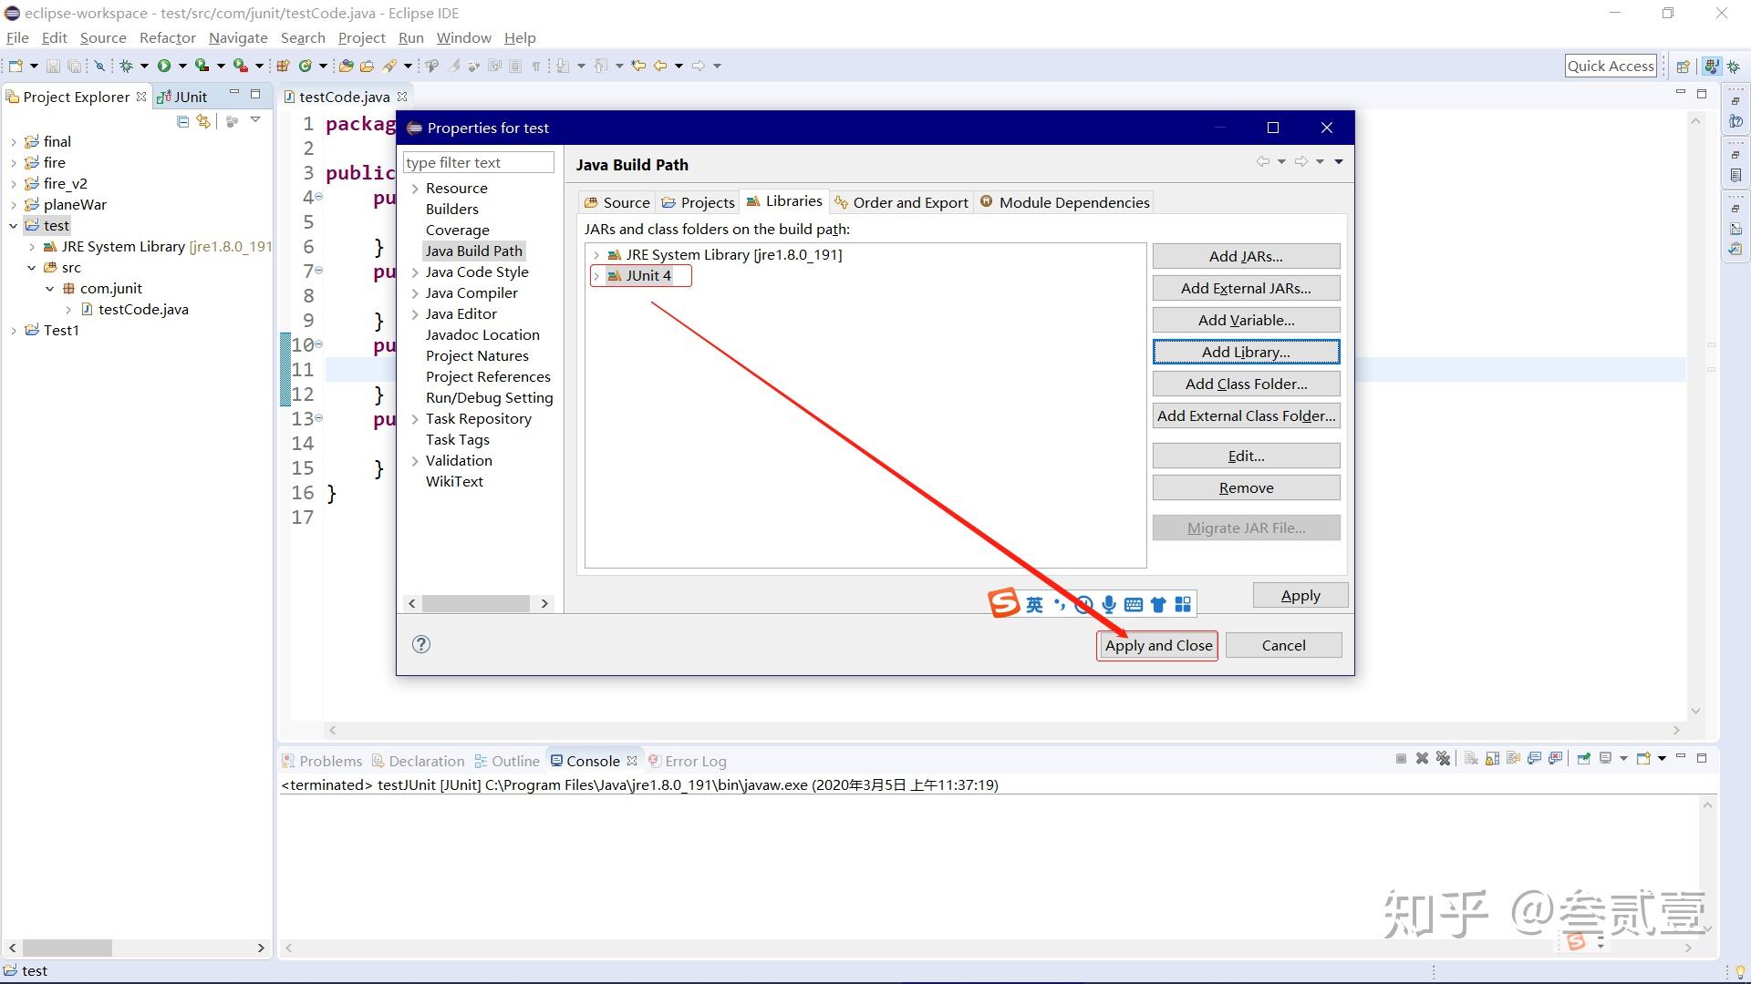This screenshot has width=1751, height=984.
Task: Expand the JUnit 4 library entry
Action: [x=596, y=276]
